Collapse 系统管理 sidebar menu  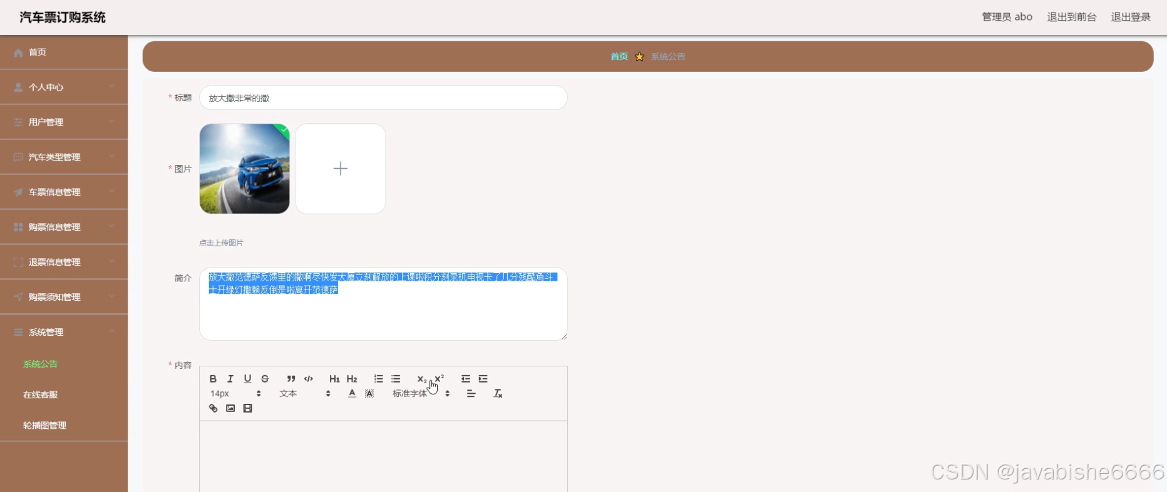[x=64, y=332]
